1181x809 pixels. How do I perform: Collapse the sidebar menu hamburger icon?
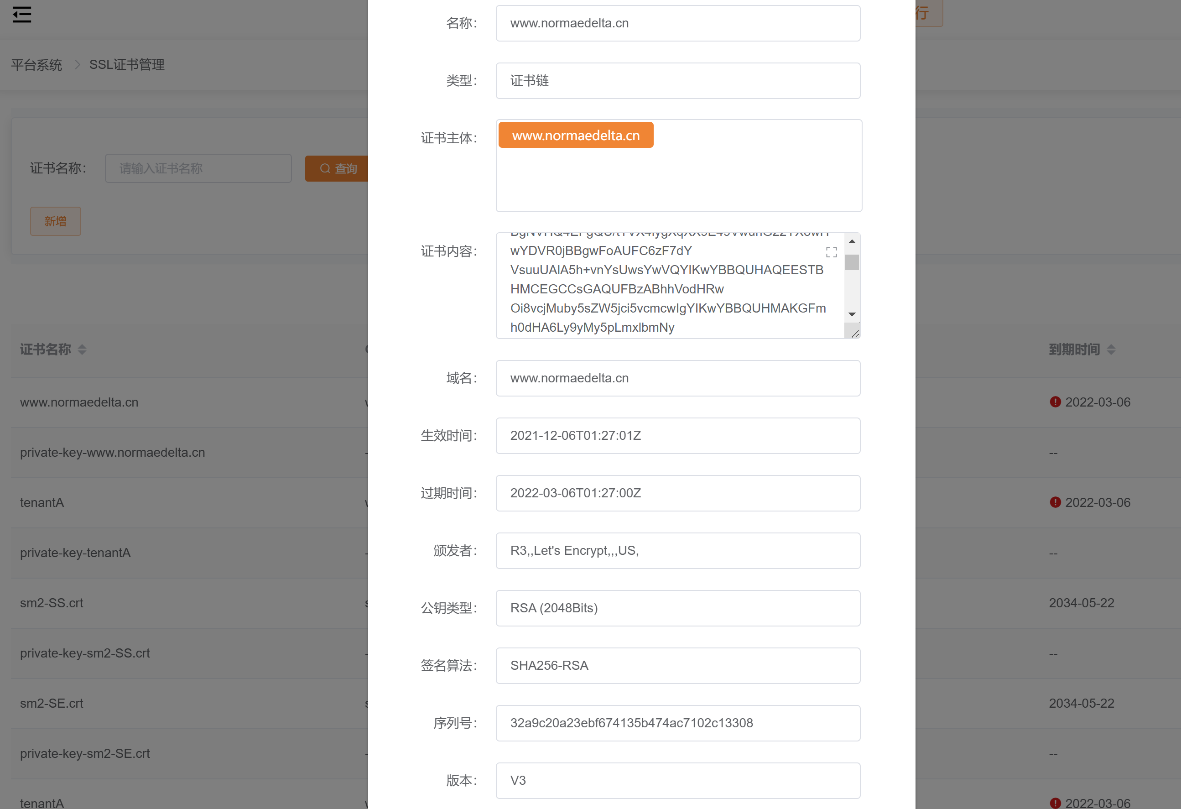tap(22, 14)
